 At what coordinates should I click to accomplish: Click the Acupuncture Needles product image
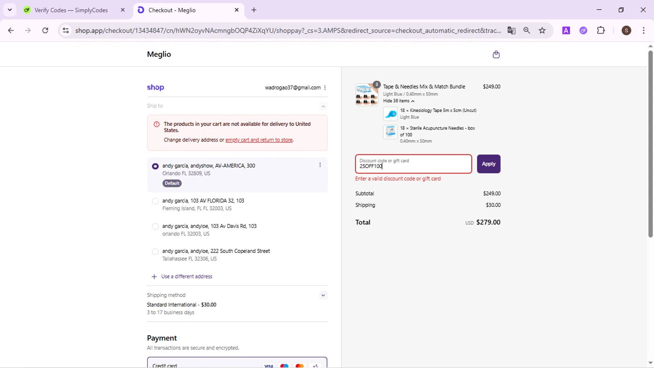pos(390,132)
